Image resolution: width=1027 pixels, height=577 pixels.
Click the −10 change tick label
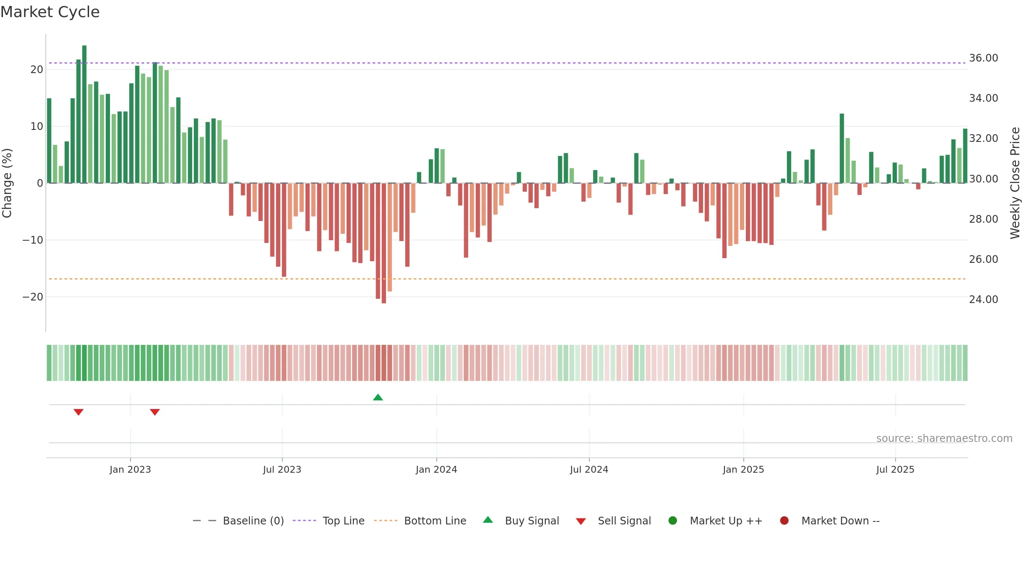(33, 240)
